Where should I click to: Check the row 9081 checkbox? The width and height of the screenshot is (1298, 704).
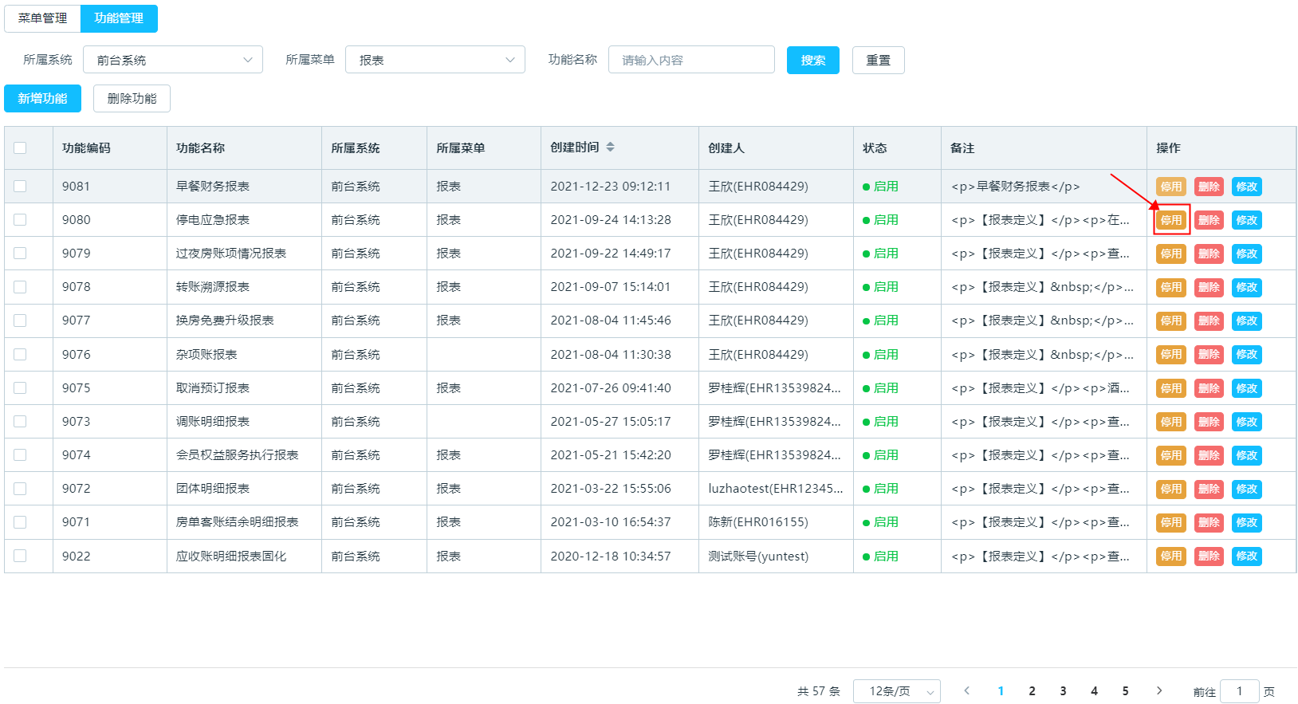point(20,186)
